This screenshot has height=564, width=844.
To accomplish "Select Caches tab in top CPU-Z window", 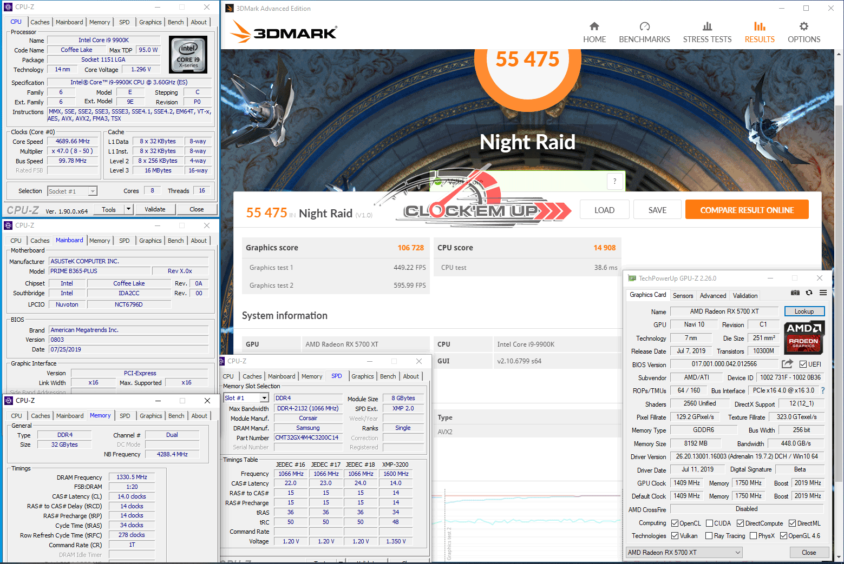I will click(x=40, y=22).
